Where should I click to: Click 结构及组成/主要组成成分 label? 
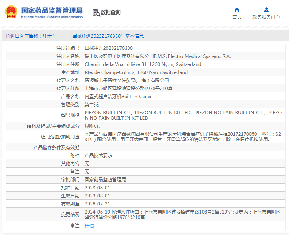click(x=53, y=126)
